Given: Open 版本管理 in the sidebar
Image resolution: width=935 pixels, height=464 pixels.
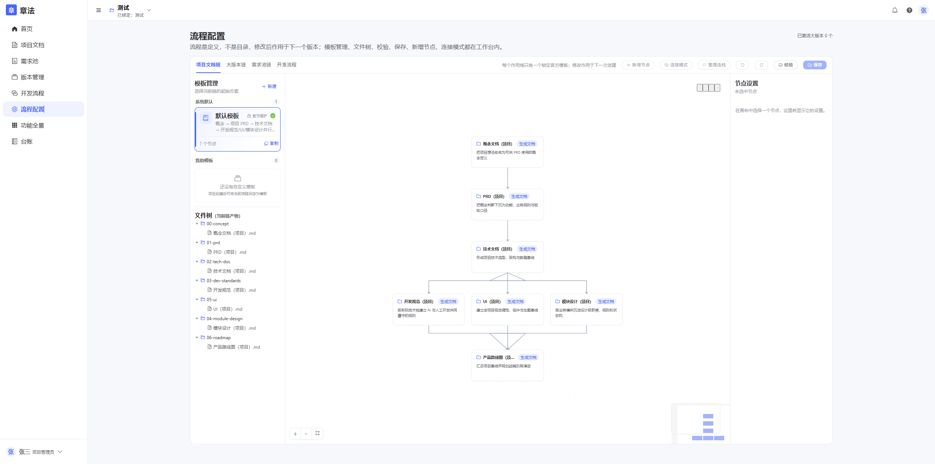Looking at the screenshot, I should click(x=43, y=77).
